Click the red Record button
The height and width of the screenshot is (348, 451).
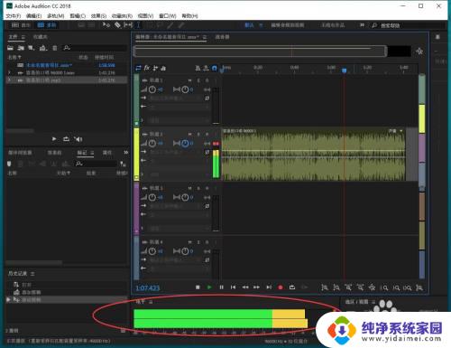(x=281, y=287)
